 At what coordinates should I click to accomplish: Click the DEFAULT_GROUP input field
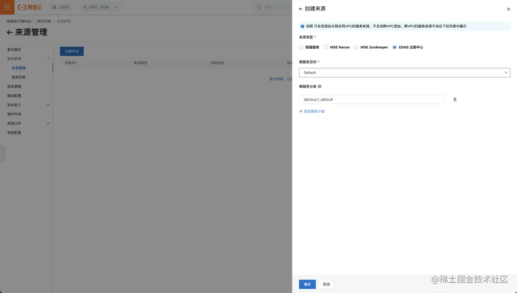[371, 99]
